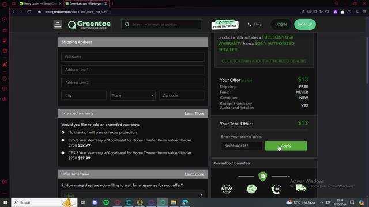Open the Windows Start menu
Image resolution: width=369 pixels, height=207 pixels.
pyautogui.click(x=5, y=202)
